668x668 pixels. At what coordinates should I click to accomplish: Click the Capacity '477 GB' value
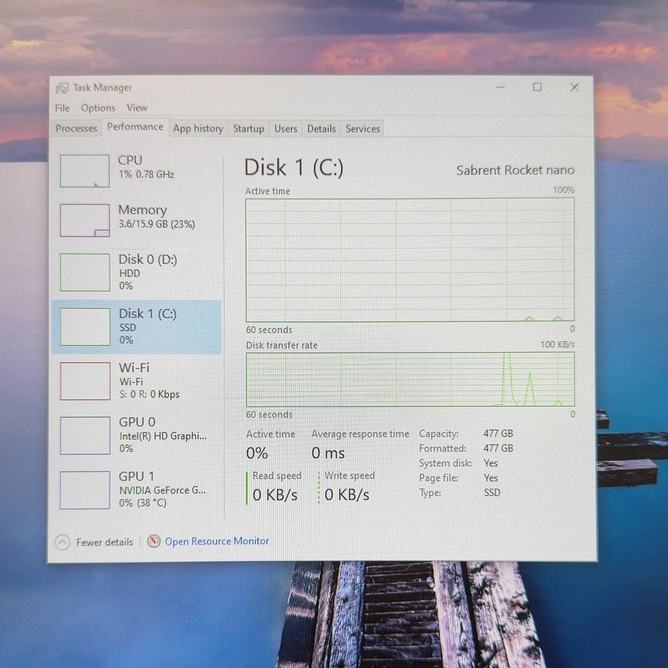(x=498, y=434)
